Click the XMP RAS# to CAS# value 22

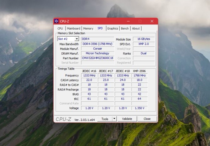[140, 85]
